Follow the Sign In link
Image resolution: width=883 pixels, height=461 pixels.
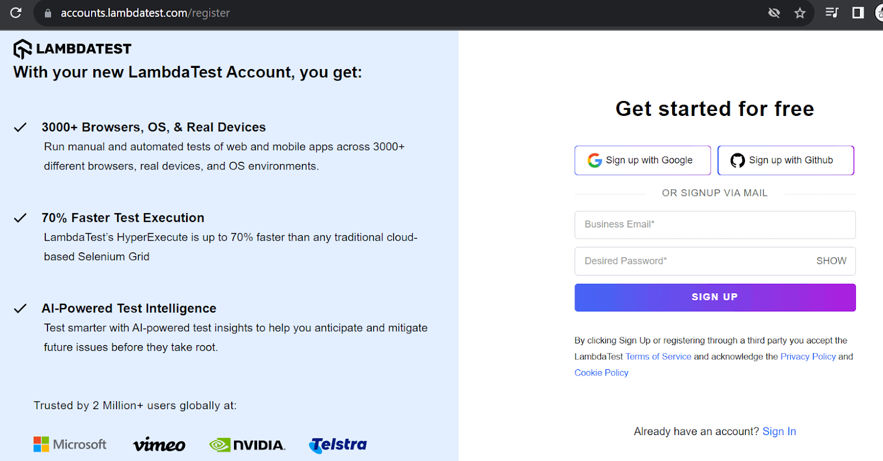coord(779,431)
